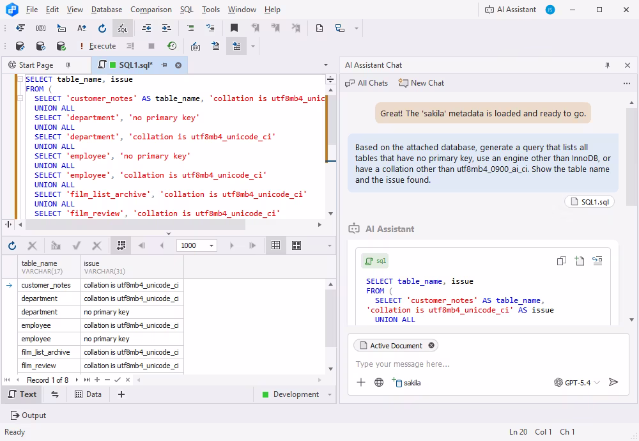Click the format document icon at the left of the top toolbar
This screenshot has width=639, height=441.
(x=20, y=28)
